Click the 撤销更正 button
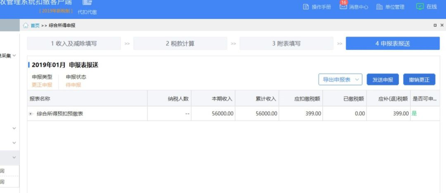This screenshot has width=446, height=193. click(419, 80)
